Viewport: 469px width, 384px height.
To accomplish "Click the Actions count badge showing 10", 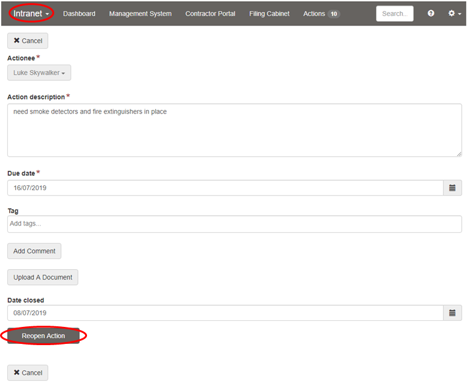I will tap(334, 14).
